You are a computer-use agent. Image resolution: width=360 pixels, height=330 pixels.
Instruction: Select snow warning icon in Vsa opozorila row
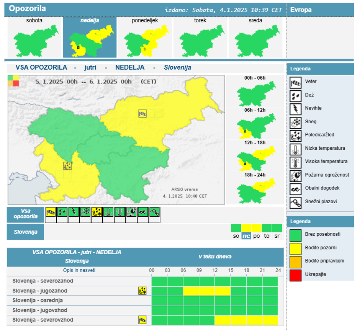[x=85, y=212]
